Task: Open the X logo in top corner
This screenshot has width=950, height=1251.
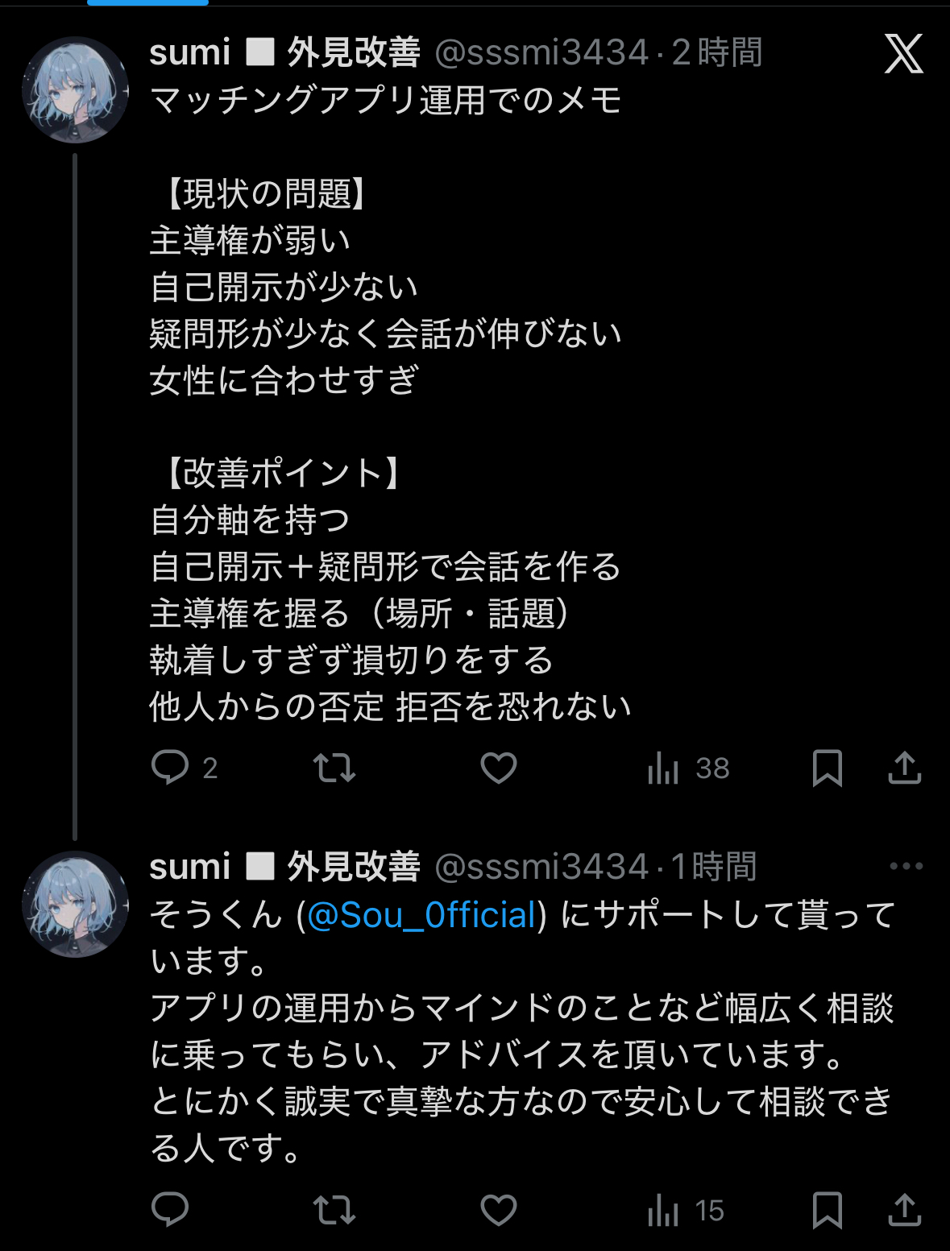Action: (x=903, y=54)
